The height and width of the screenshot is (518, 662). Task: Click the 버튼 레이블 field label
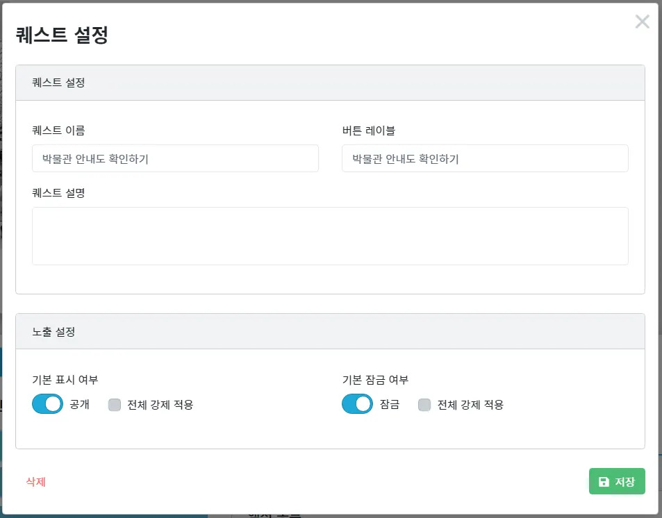point(369,131)
